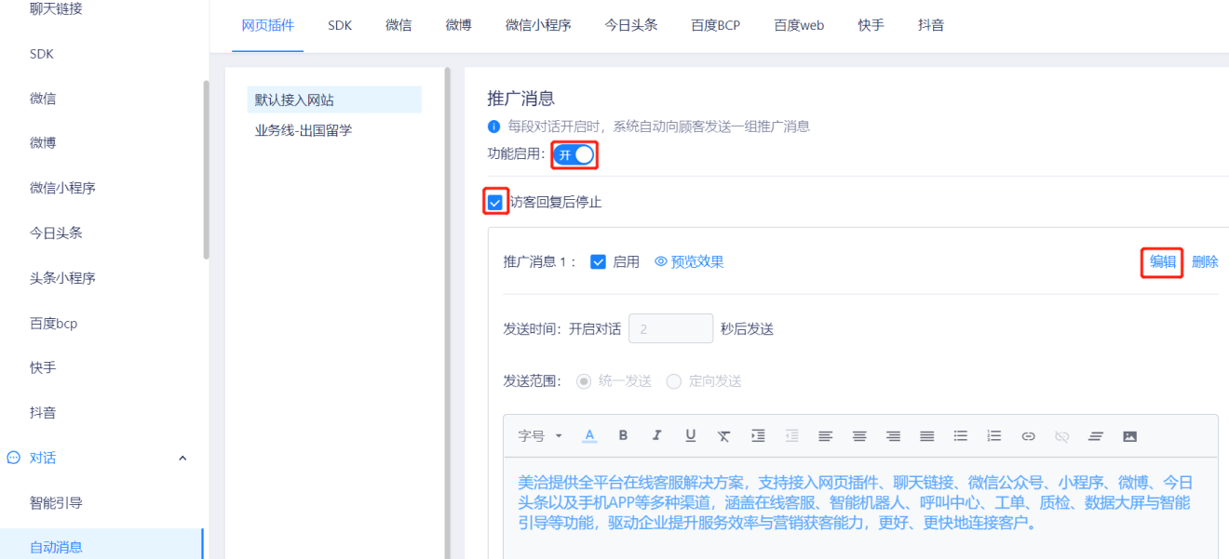Click the line spacing icon before image
Screen dimensions: 1229x559
point(1096,435)
